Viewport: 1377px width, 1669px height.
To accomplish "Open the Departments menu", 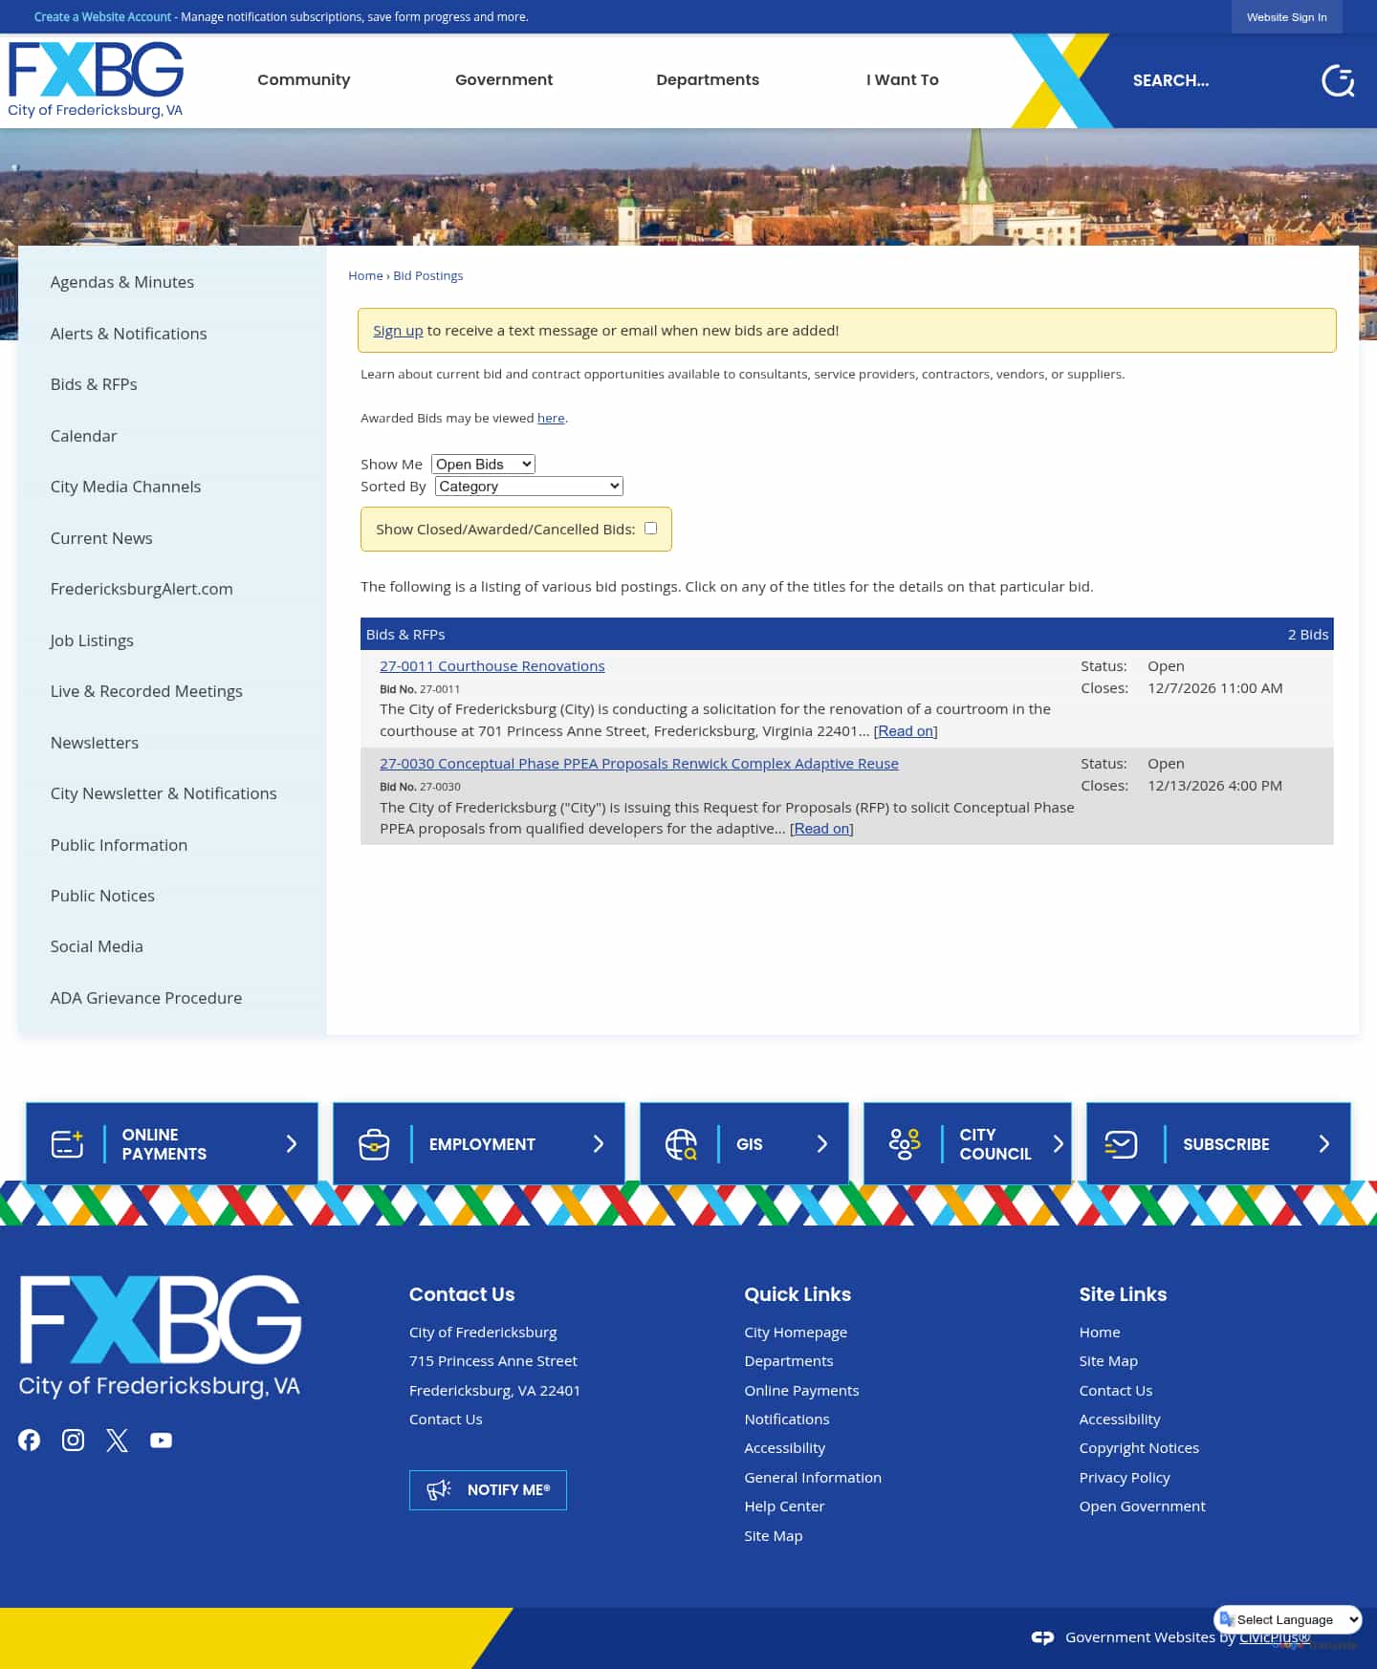I will point(708,79).
